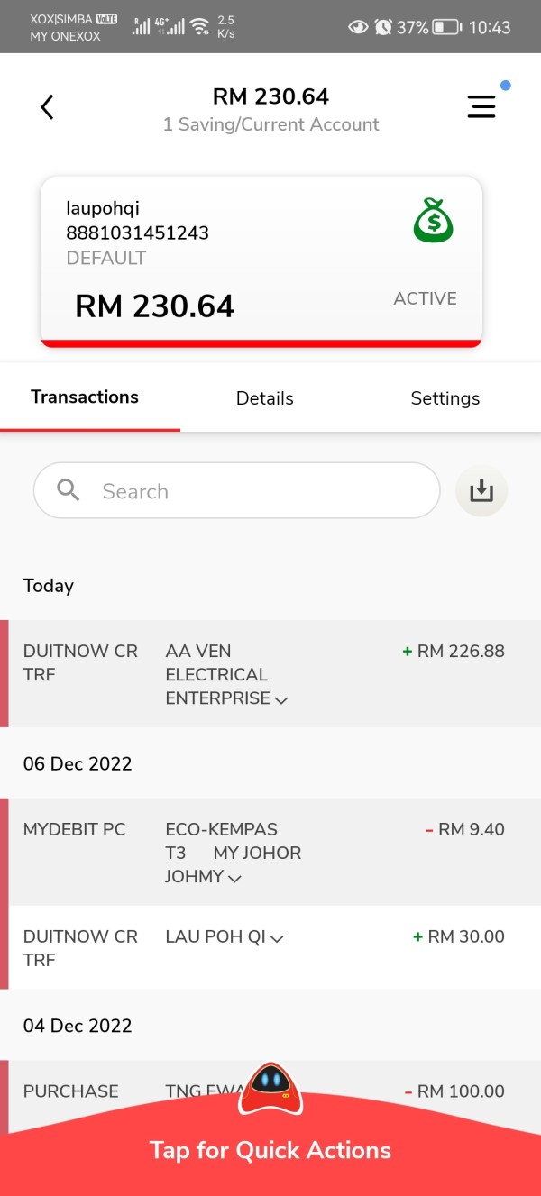Expand LAU POH QI transfer details
The width and height of the screenshot is (541, 1196).
278,938
